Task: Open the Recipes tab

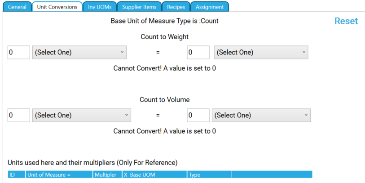Action: click(176, 7)
